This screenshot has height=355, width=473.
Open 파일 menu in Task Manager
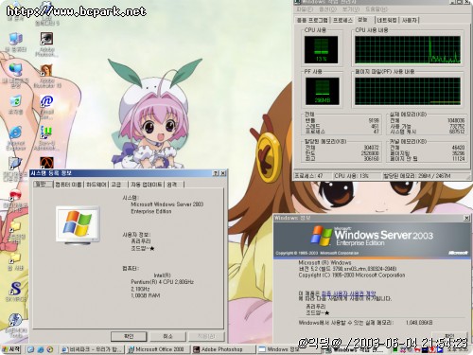pyautogui.click(x=304, y=9)
